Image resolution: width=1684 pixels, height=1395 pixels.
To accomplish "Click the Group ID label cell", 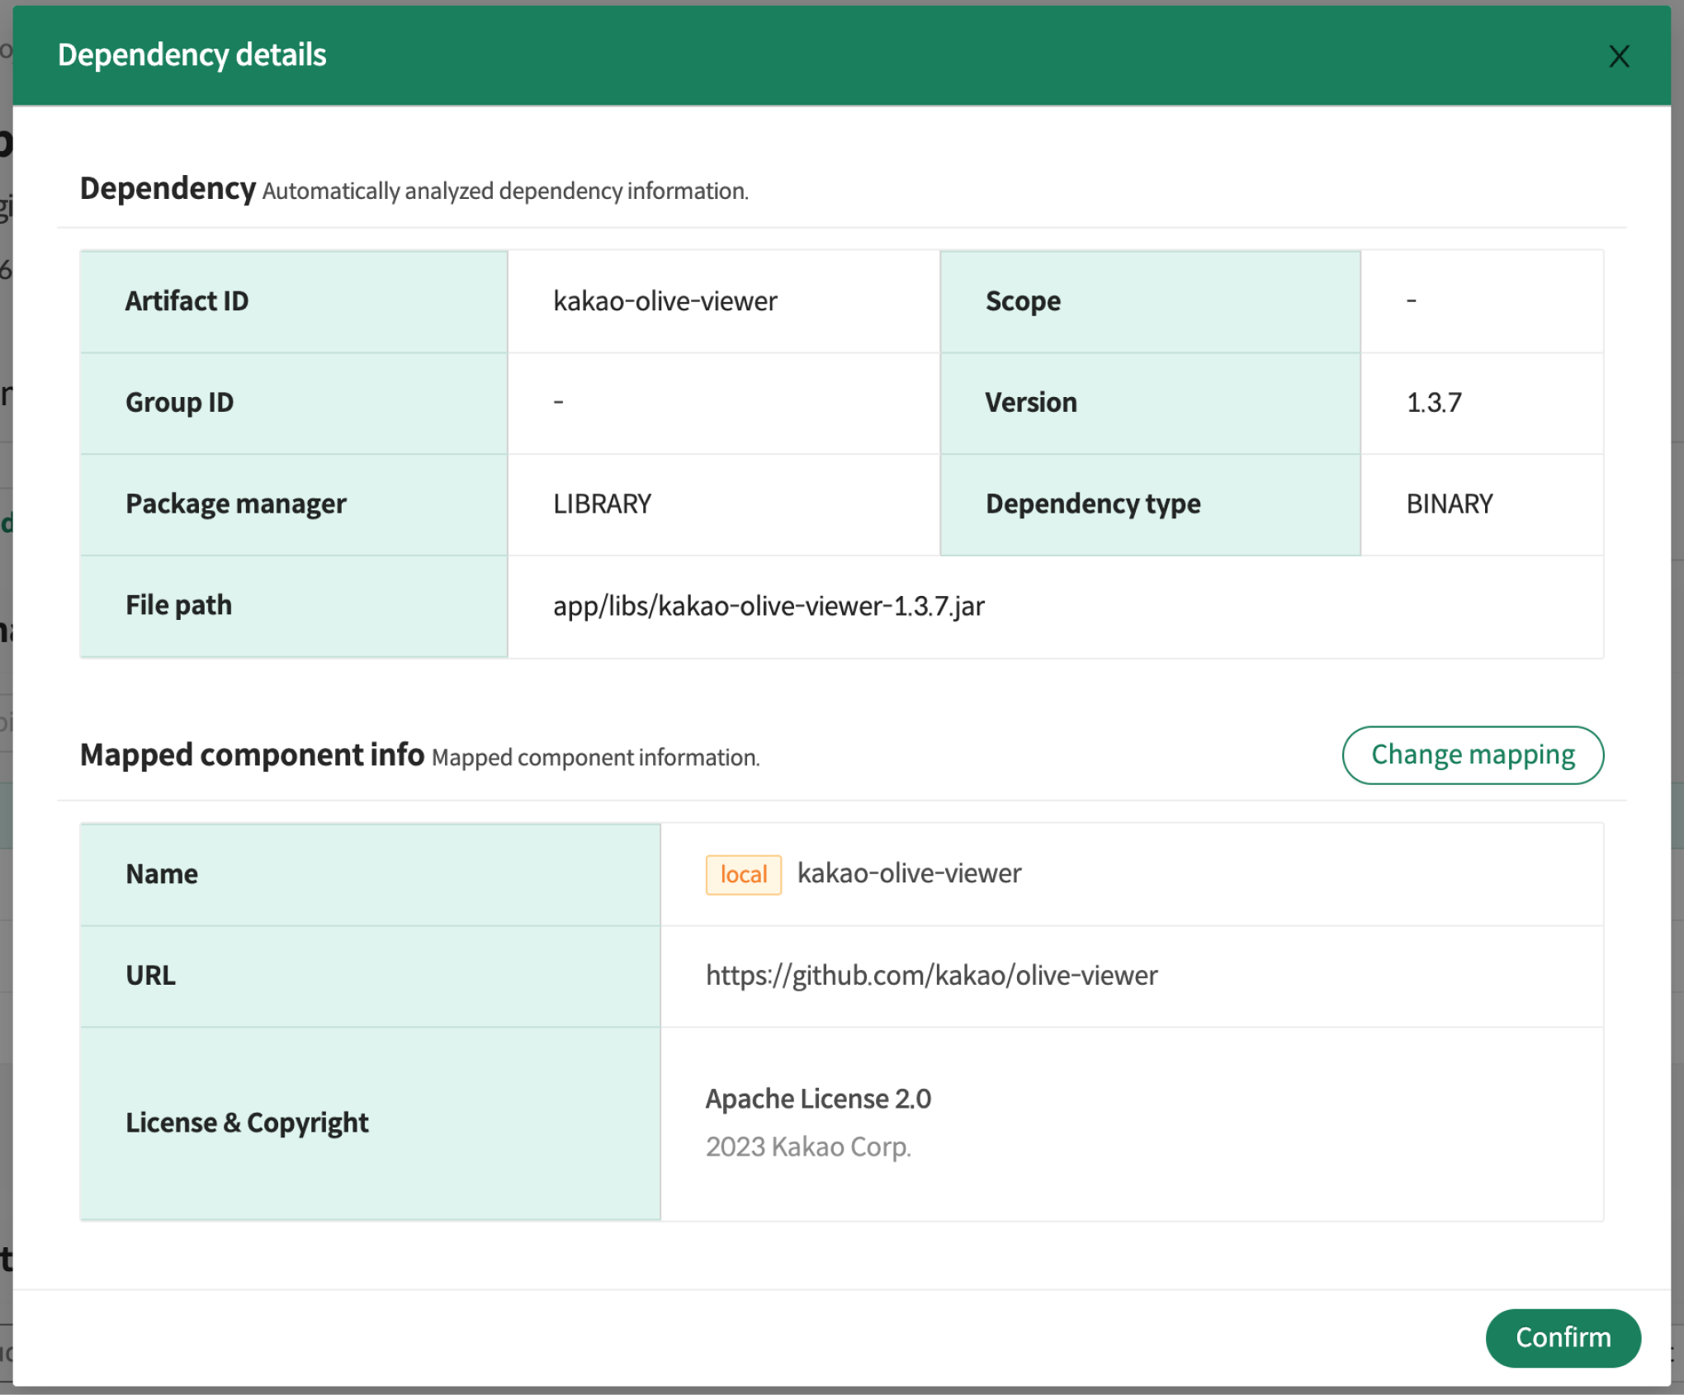I will pos(179,403).
